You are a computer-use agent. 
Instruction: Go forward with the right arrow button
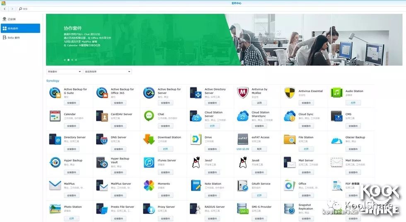point(12,9)
